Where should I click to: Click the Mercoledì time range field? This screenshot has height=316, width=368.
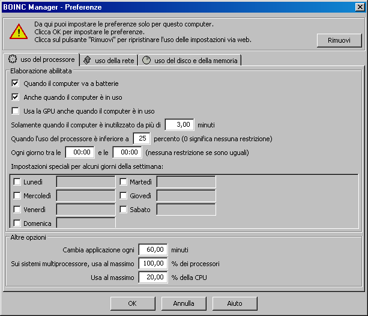[x=86, y=195]
